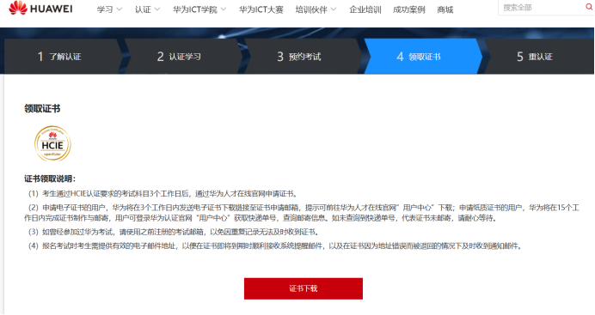The image size is (595, 315).
Task: Expand the 认证 menu chevron
Action: [157, 9]
